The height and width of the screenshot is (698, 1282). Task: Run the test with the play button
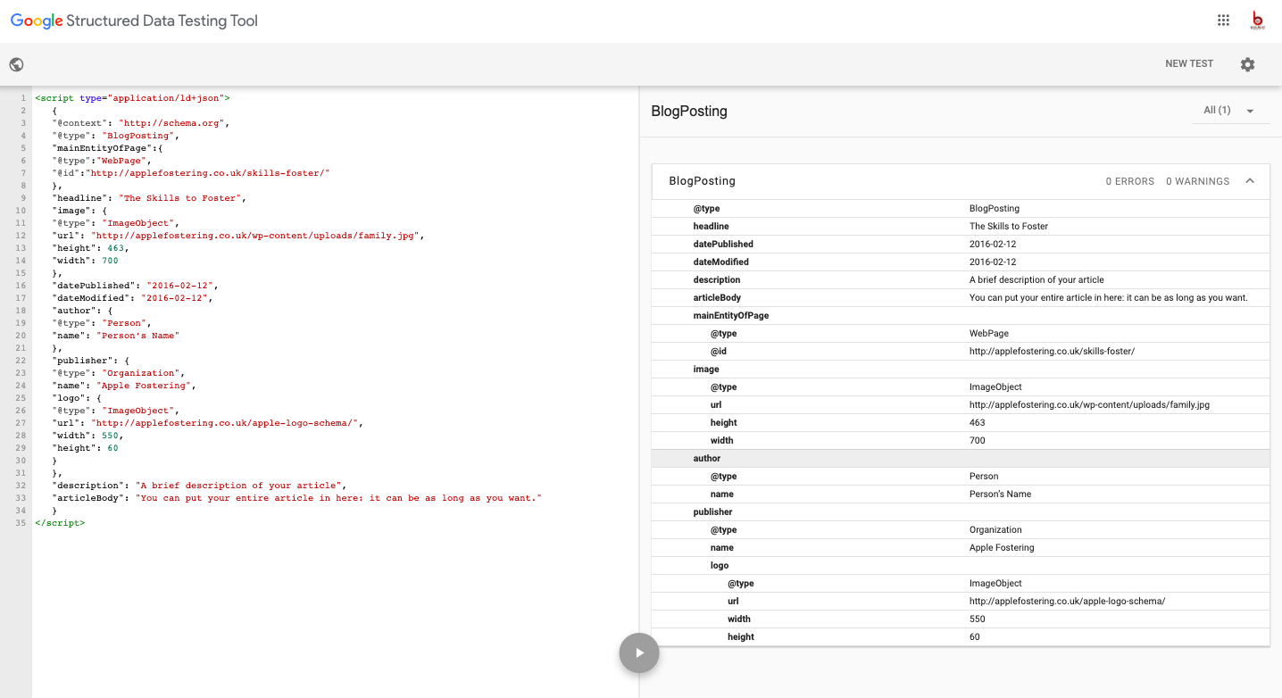point(639,652)
